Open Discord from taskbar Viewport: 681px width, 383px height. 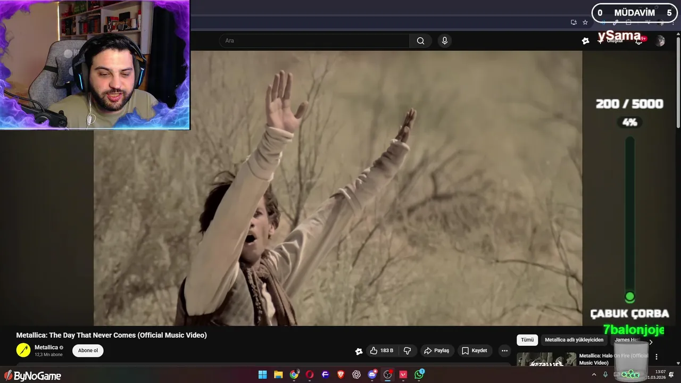pos(372,374)
